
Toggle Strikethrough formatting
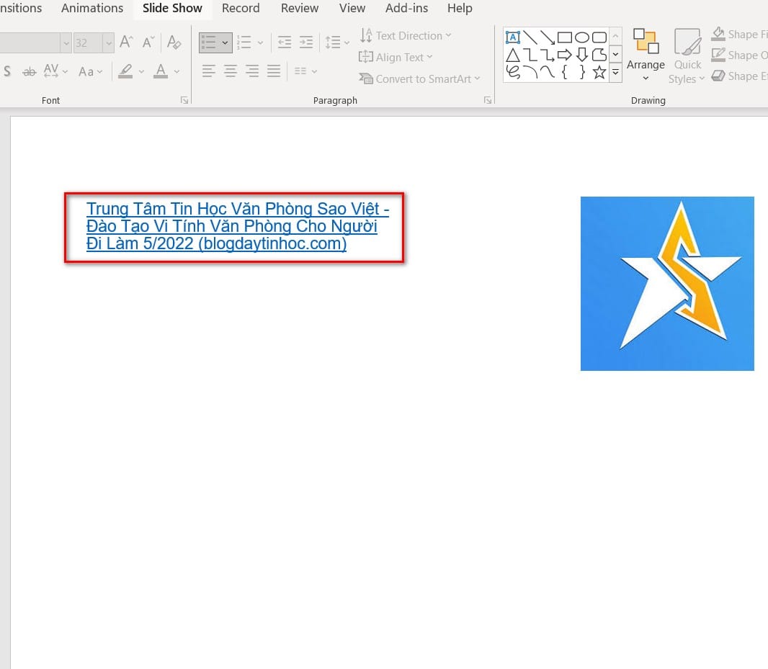click(x=30, y=72)
